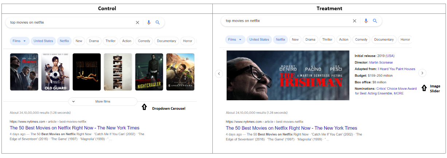Expand the More films dropdown in Control
The image size is (447, 158).
103,101
